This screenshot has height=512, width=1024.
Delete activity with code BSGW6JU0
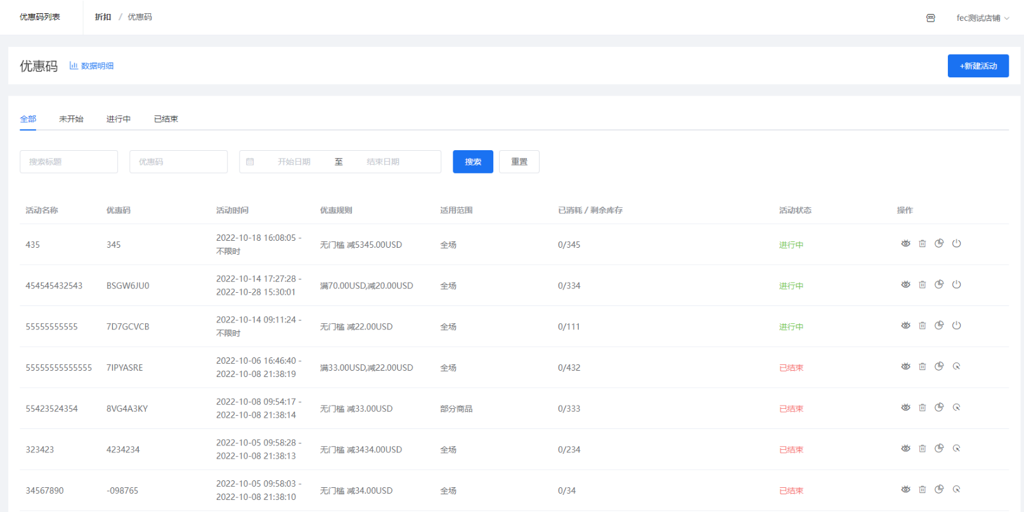click(923, 285)
